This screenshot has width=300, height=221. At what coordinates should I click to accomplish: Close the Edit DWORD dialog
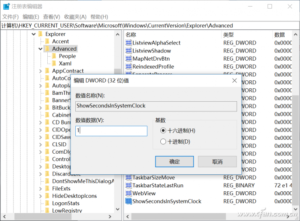(234, 80)
